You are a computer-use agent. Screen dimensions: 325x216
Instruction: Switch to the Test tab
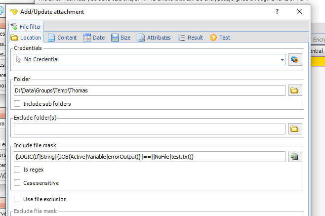coord(220,38)
